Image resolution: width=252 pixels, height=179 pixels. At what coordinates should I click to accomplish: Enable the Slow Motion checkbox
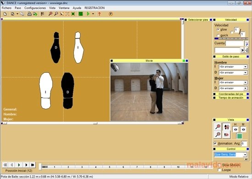click(x=219, y=165)
